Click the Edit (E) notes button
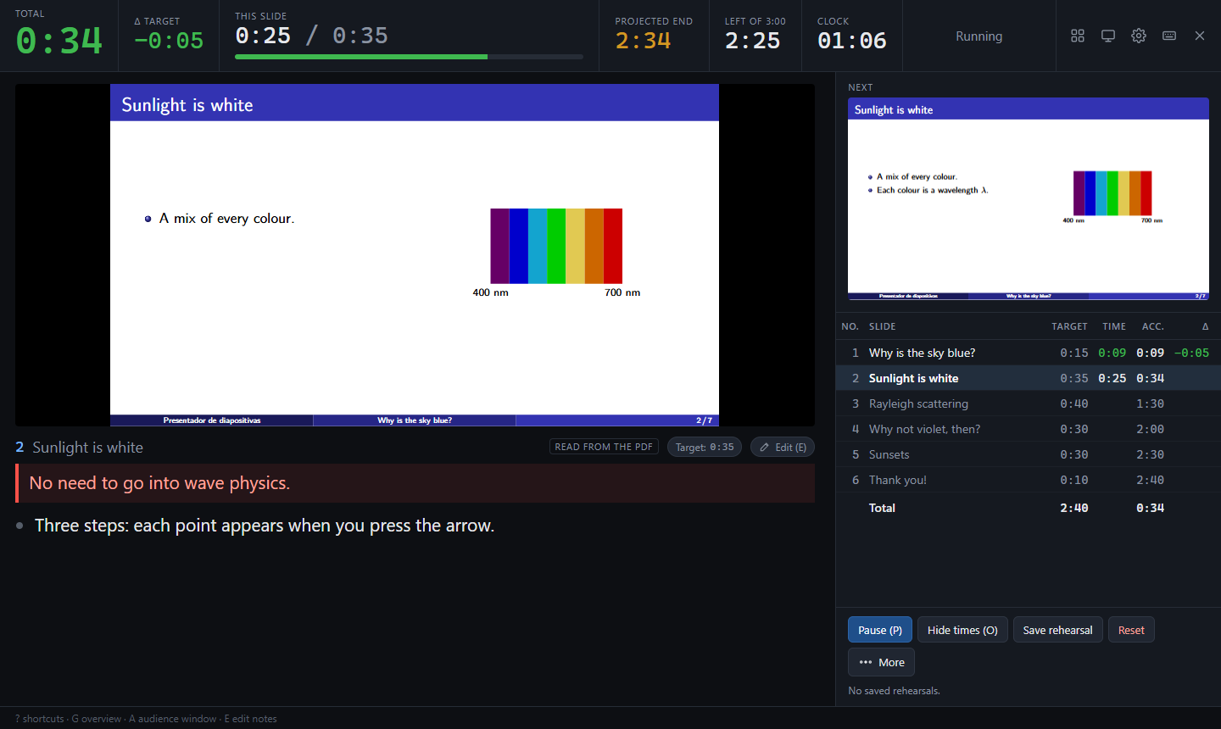1221x729 pixels. click(x=783, y=447)
